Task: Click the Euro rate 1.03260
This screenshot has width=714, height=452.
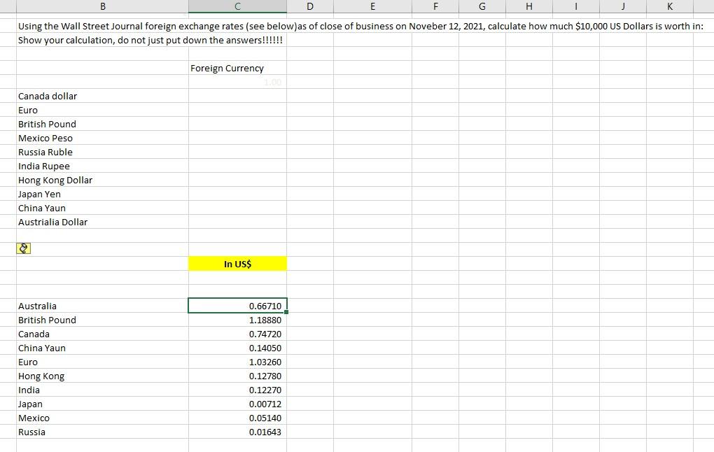Action: [x=237, y=362]
